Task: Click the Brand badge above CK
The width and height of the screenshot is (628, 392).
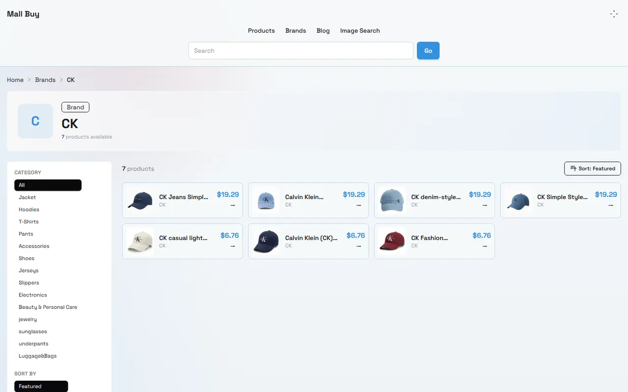Action: coord(76,107)
